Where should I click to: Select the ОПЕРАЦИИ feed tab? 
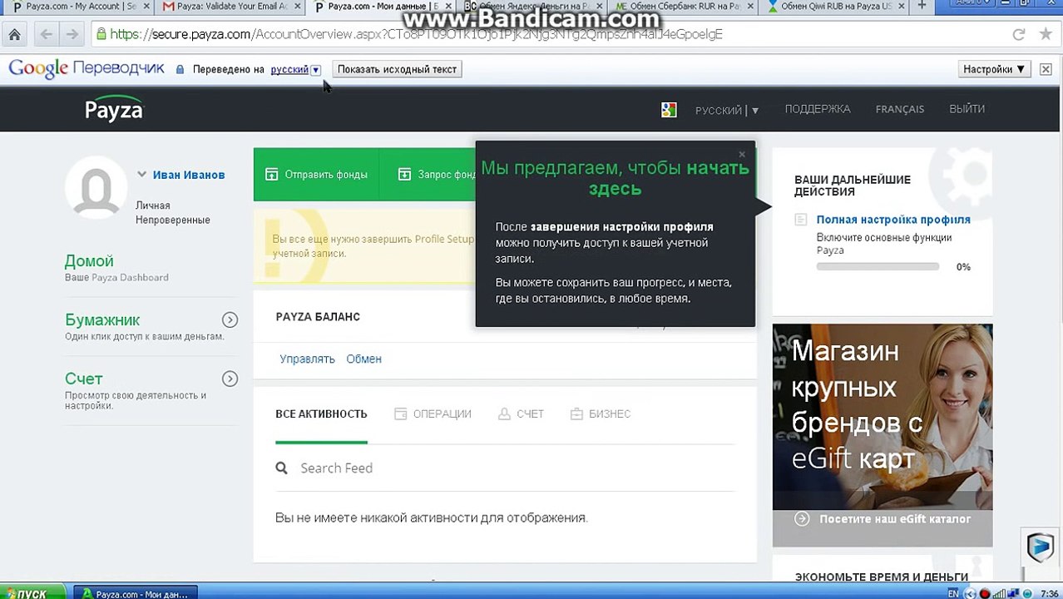coord(433,413)
